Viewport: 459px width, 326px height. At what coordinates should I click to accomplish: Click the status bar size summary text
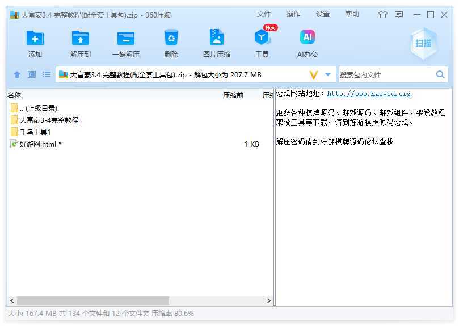101,314
